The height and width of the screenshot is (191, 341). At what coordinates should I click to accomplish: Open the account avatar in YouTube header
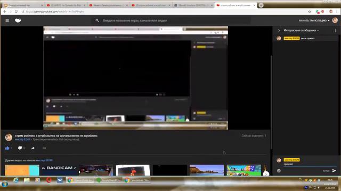pyautogui.click(x=335, y=20)
